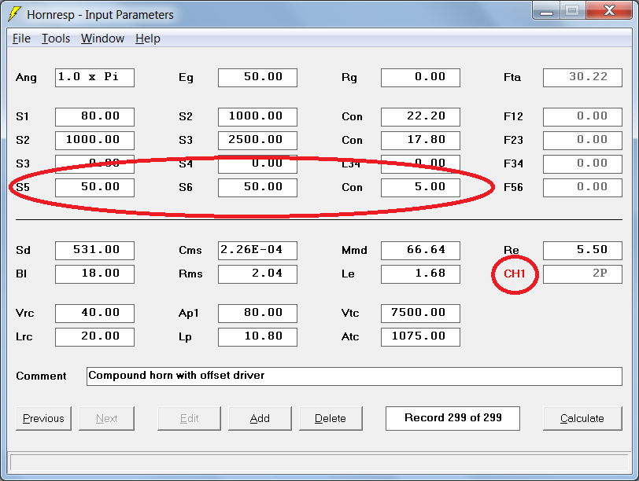Click the first Con label next to 22.20

coord(352,117)
